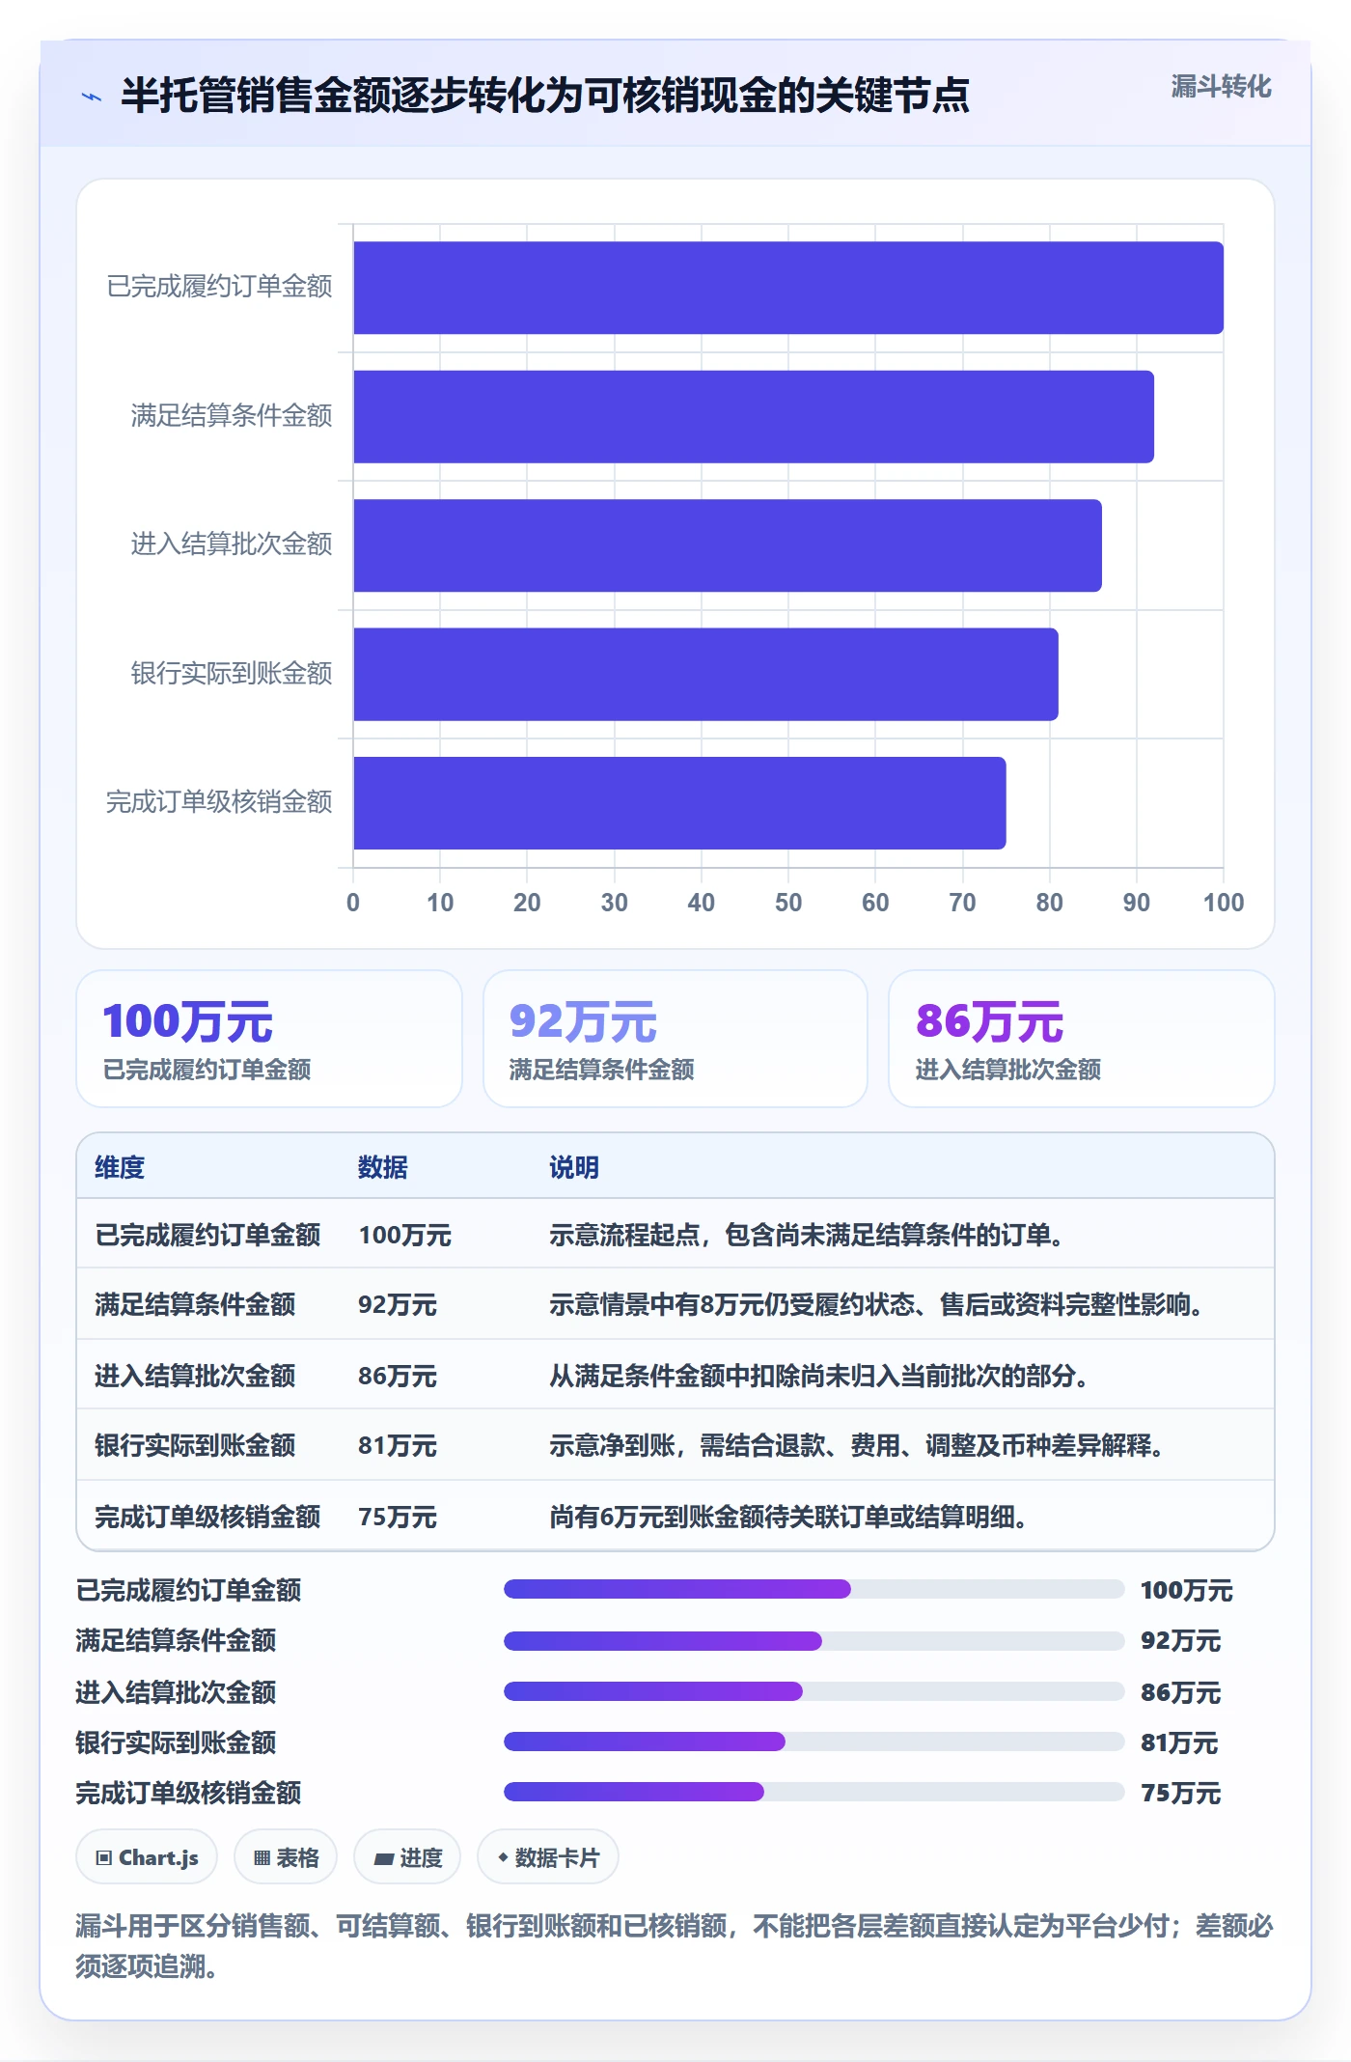This screenshot has width=1351, height=2062.
Task: Click the chart bar for 已完成履约订单金额
Action: tap(788, 288)
